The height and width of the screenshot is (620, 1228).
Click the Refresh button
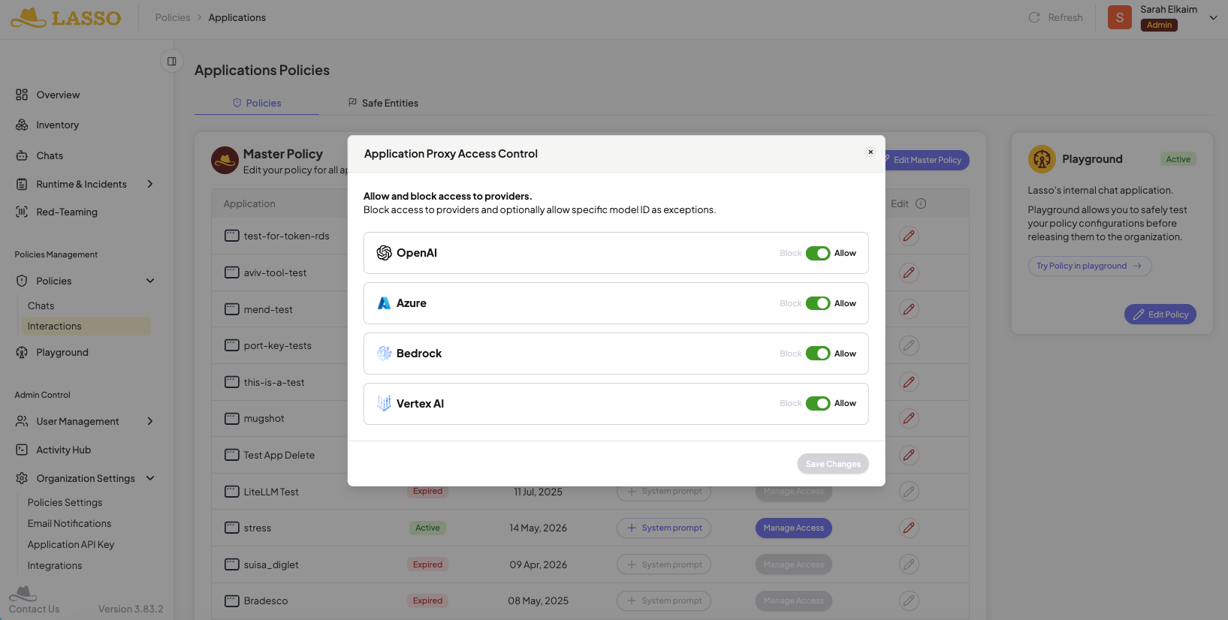tap(1055, 17)
